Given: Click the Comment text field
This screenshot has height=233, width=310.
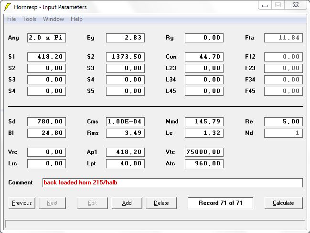Looking at the screenshot, I should [x=172, y=182].
